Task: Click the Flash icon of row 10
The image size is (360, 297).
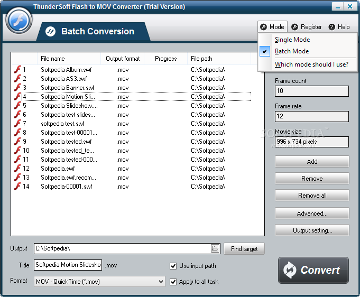Action: click(x=17, y=150)
